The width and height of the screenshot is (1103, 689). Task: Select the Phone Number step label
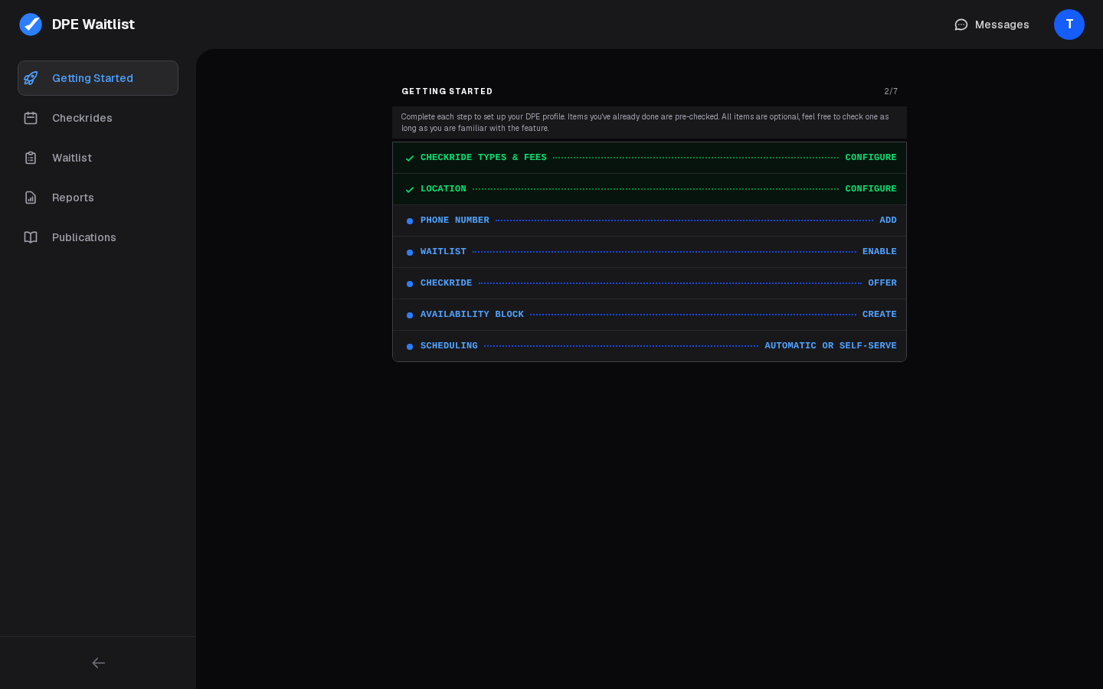pyautogui.click(x=455, y=220)
